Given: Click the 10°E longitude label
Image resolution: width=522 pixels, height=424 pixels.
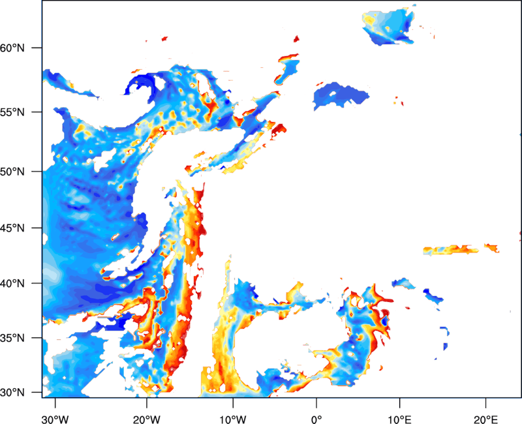Looking at the screenshot, I should coord(399,419).
